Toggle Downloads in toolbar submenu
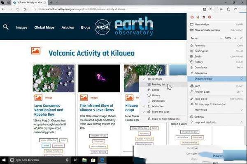Viewport: 247px width, 164px height. tap(163, 101)
